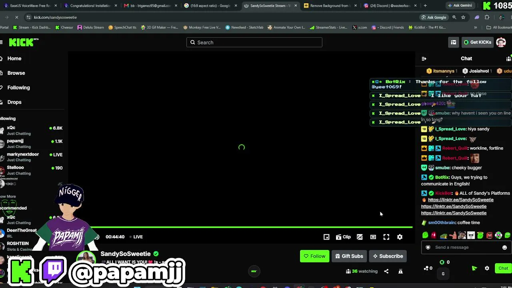Collapse the chat panel
This screenshot has height=288, width=512.
coord(424,58)
